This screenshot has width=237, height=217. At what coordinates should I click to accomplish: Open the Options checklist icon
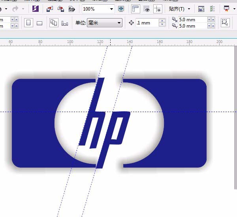coord(212,9)
